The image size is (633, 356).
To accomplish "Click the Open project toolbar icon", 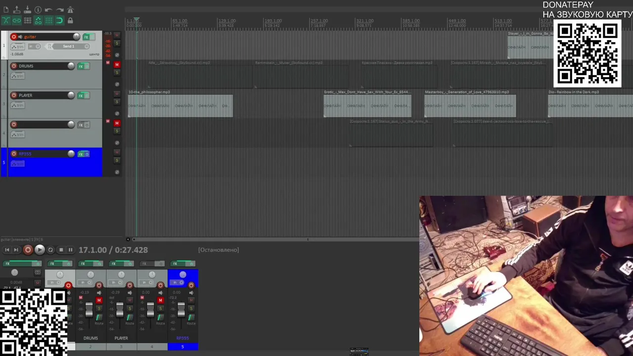I will pos(16,10).
